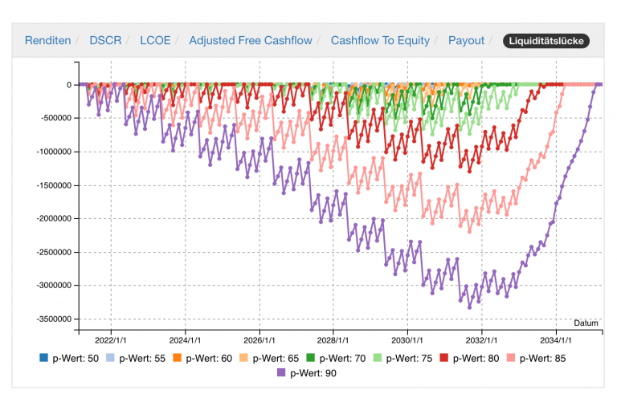Click the active Liquiditätslücke tab
Image resolution: width=617 pixels, height=410 pixels.
[x=545, y=40]
